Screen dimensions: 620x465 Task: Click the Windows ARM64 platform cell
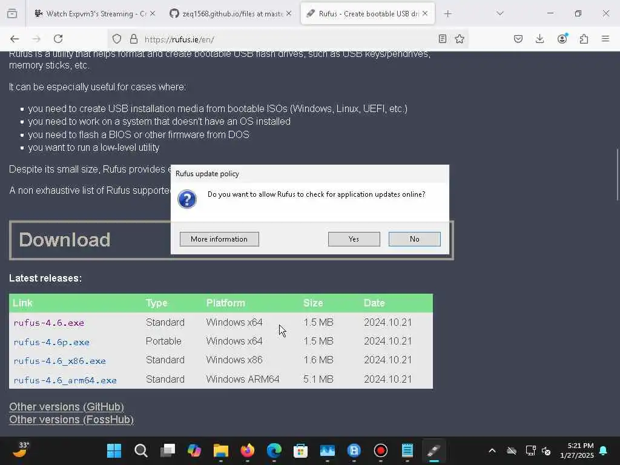click(243, 379)
